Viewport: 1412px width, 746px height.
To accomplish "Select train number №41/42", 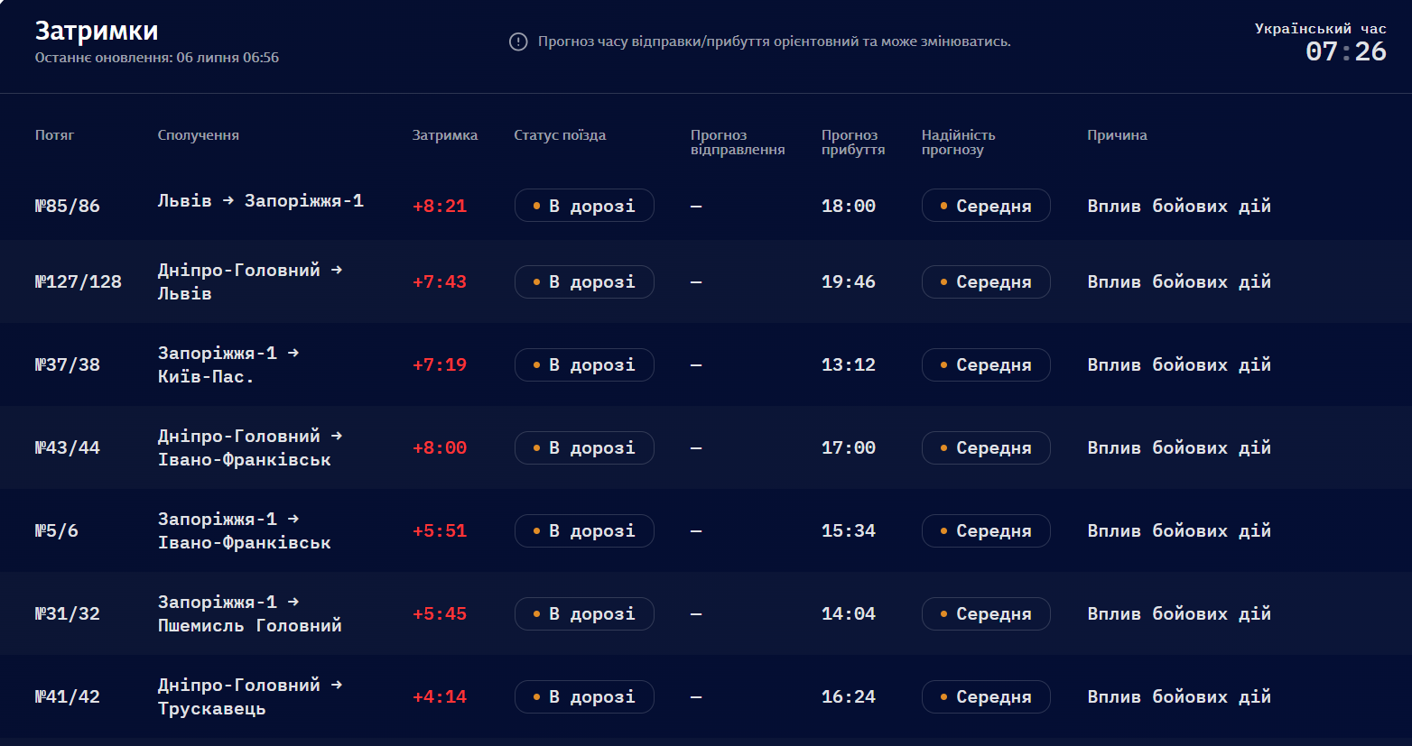I will pyautogui.click(x=68, y=696).
